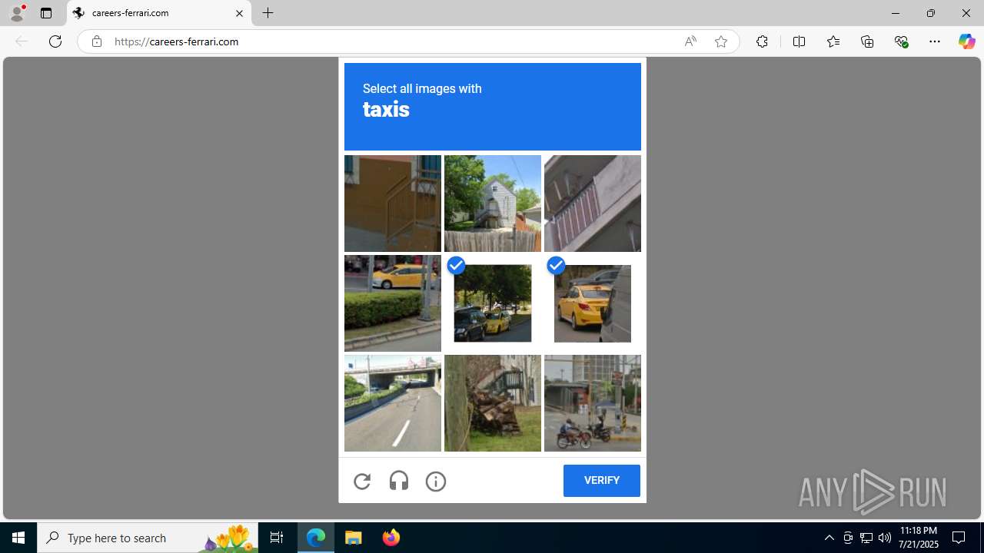
Task: Open Microsoft Edge from taskbar
Action: [x=316, y=538]
